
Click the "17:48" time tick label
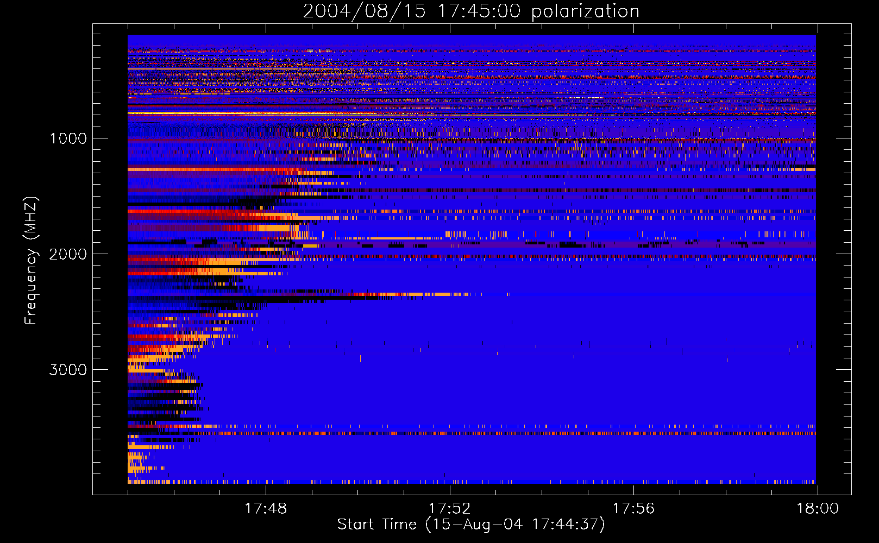(266, 509)
